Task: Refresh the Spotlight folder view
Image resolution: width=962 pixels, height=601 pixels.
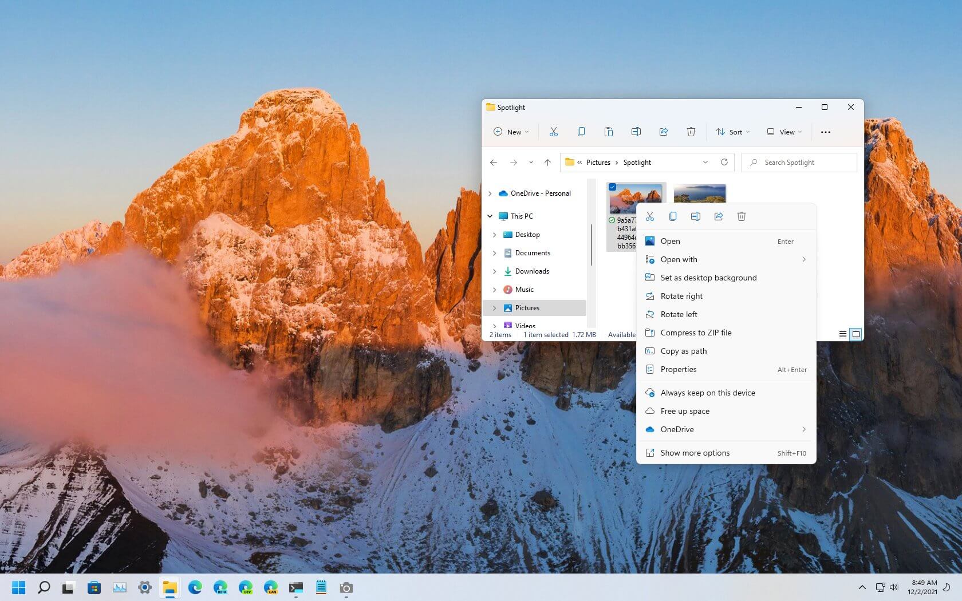Action: pyautogui.click(x=724, y=162)
